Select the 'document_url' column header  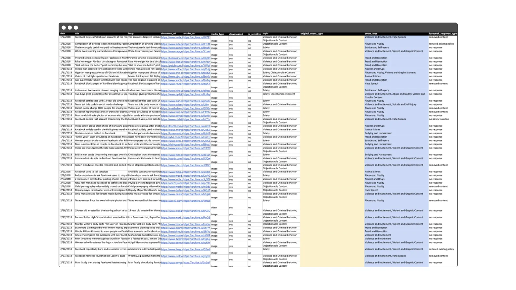[x=169, y=34]
